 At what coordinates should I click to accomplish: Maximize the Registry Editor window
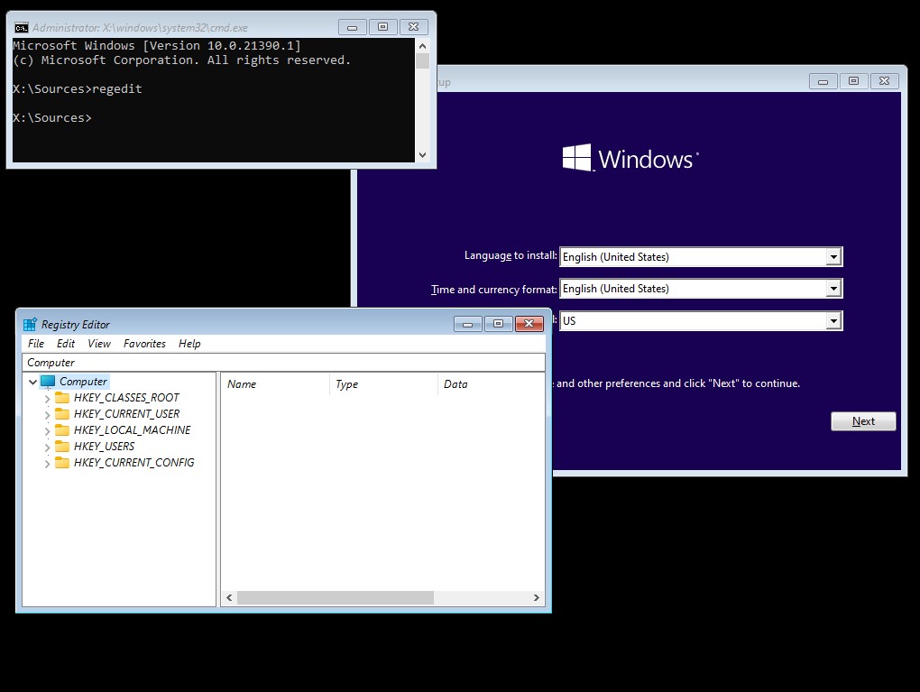point(498,323)
